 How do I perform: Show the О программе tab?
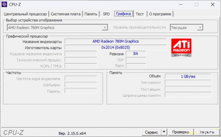[x=160, y=14]
